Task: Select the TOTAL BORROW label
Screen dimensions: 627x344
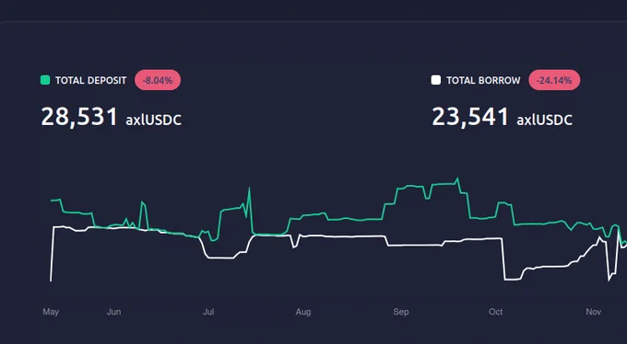Action: [x=483, y=80]
